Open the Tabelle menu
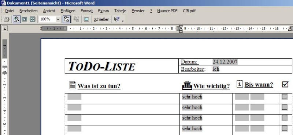The image size is (293, 135). pyautogui.click(x=120, y=11)
